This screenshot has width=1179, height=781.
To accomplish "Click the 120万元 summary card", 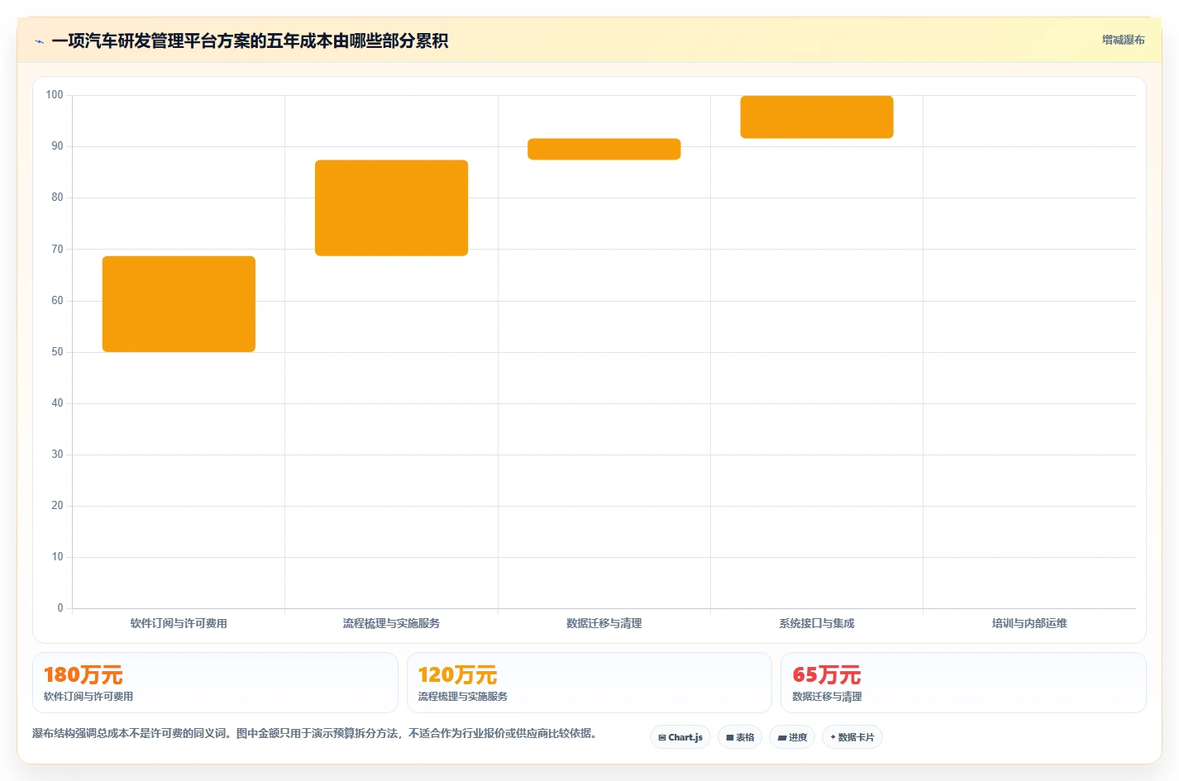I will point(589,683).
